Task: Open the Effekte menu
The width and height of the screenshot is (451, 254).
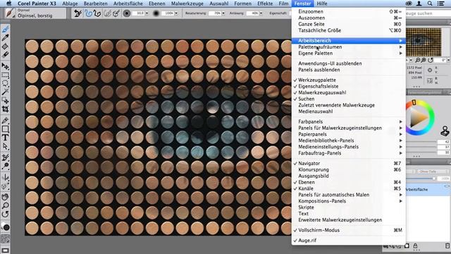Action: pyautogui.click(x=265, y=4)
